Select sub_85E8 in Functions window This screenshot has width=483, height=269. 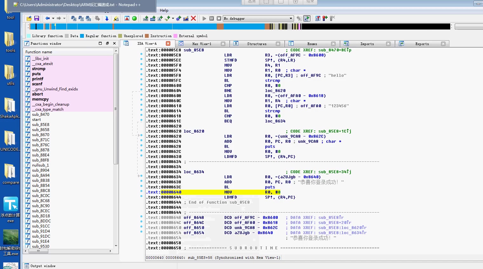[x=40, y=125]
